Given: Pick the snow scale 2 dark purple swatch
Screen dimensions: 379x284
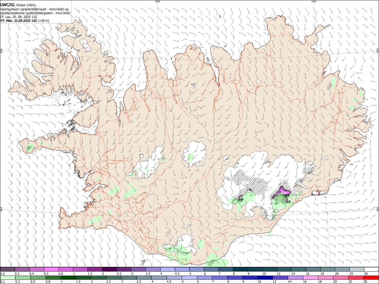Looking at the screenshot, I should 109,269.
